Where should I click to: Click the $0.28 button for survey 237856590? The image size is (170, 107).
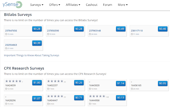coord(79,29)
